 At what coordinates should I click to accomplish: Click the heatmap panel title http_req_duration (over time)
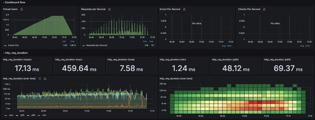pos(176,78)
